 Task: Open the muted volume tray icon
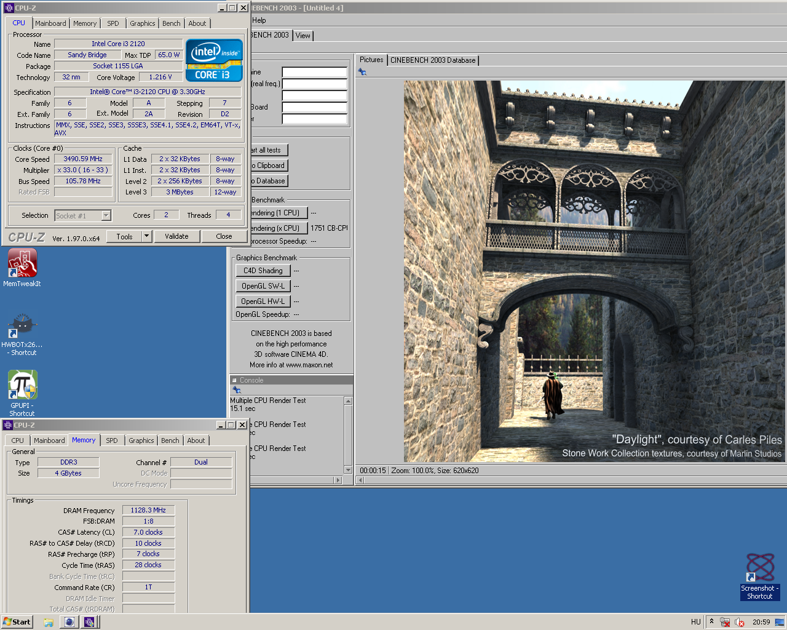740,622
